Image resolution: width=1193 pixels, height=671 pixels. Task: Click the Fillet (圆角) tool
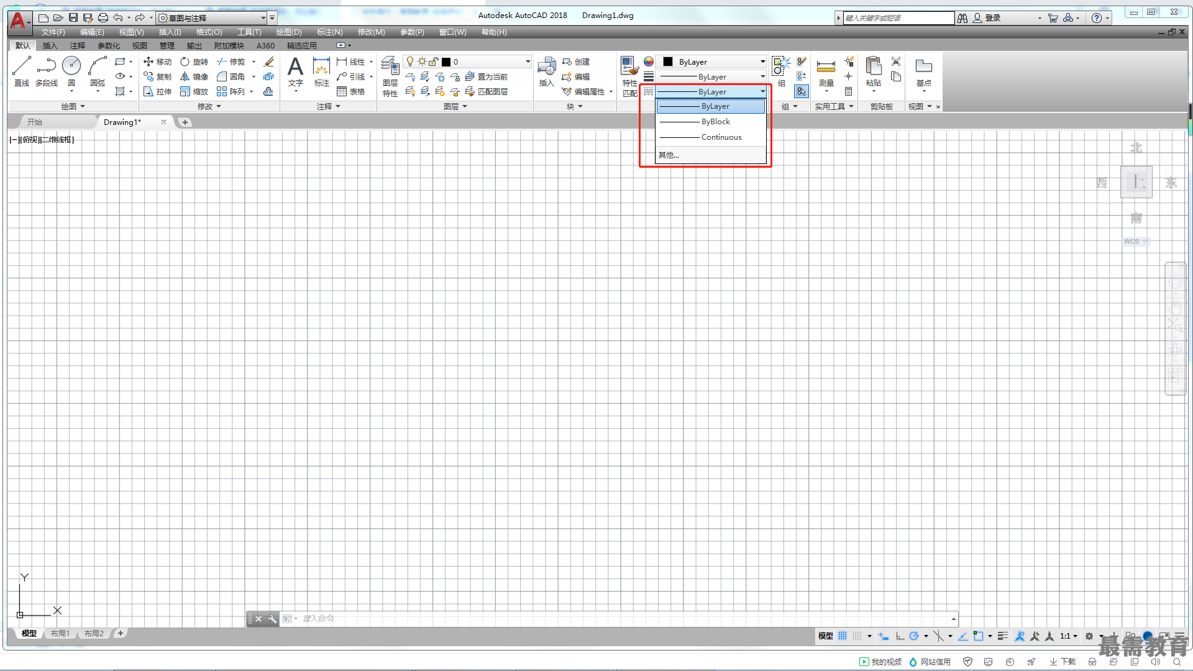click(x=231, y=76)
